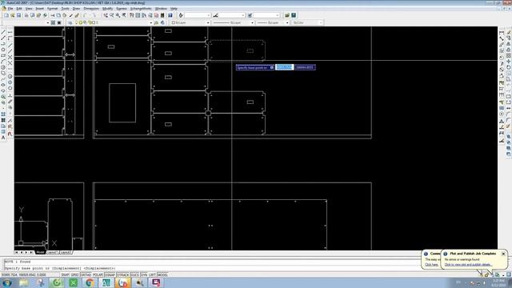Screen dimensions: 512x288
Task: Toggle DUCS dynamic UCS
Action: click(x=135, y=275)
